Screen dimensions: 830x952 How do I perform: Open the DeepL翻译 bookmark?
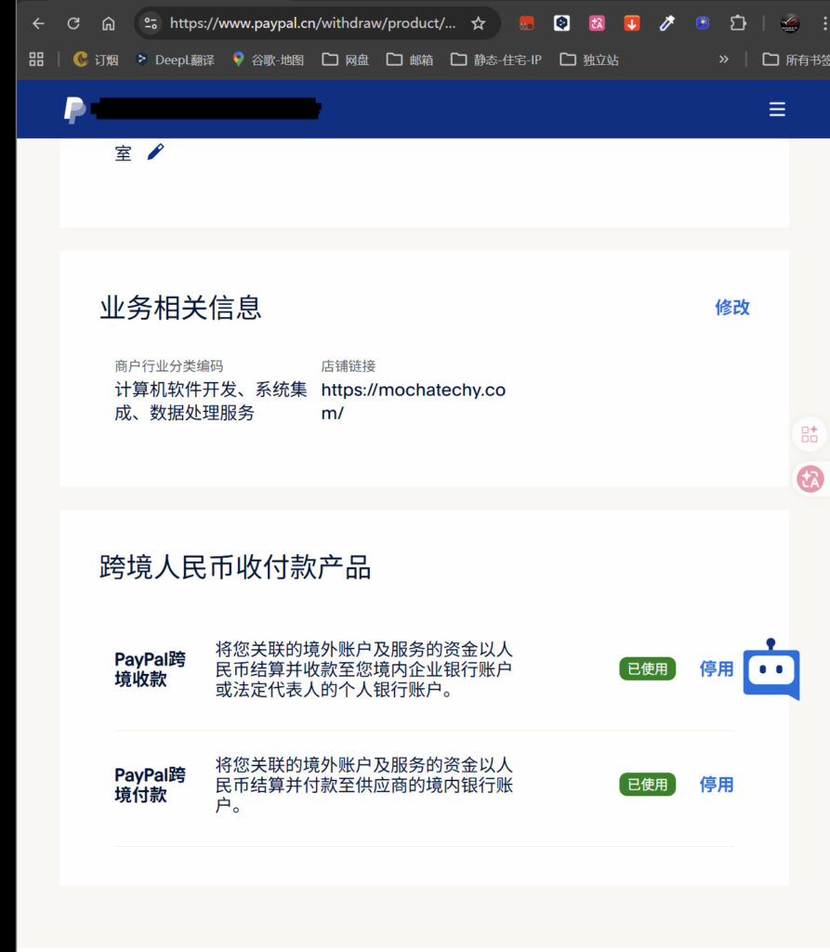click(175, 59)
